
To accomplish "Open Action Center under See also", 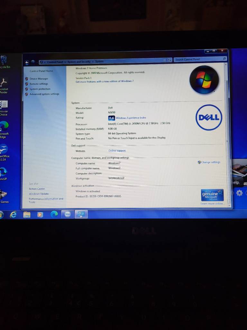I will [37, 189].
